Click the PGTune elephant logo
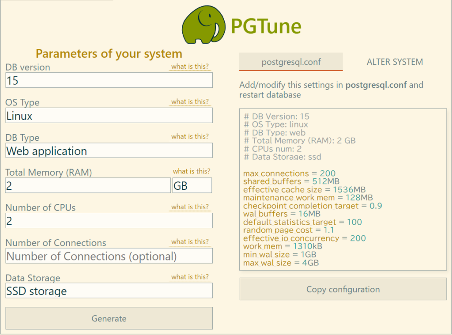 (203, 25)
